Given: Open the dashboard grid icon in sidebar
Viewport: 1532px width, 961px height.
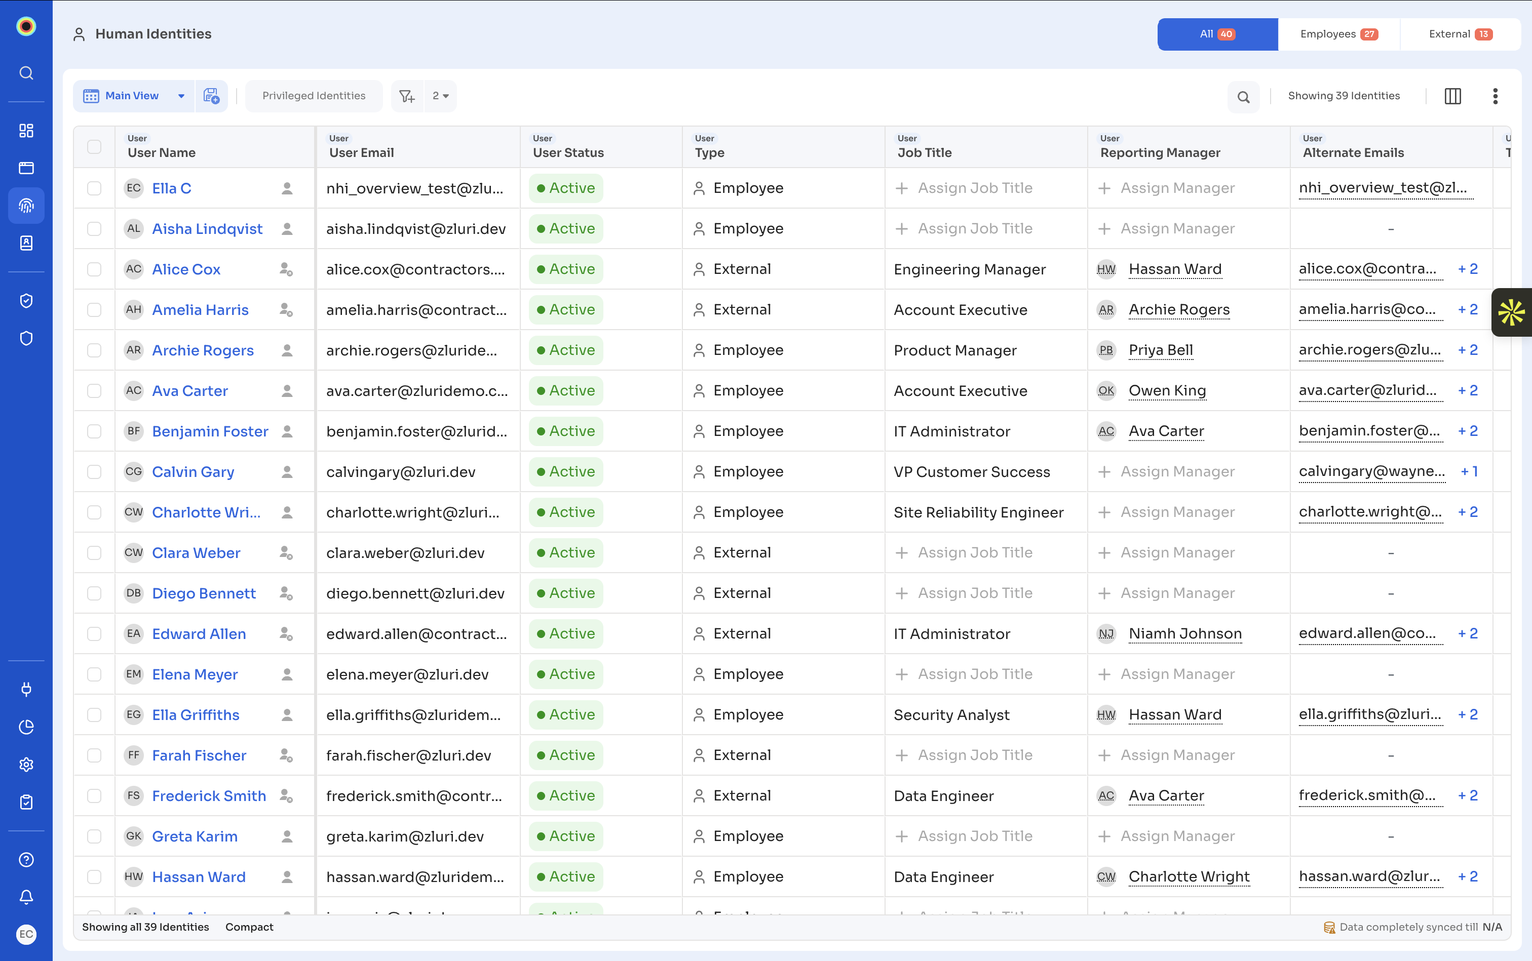Looking at the screenshot, I should 26,130.
